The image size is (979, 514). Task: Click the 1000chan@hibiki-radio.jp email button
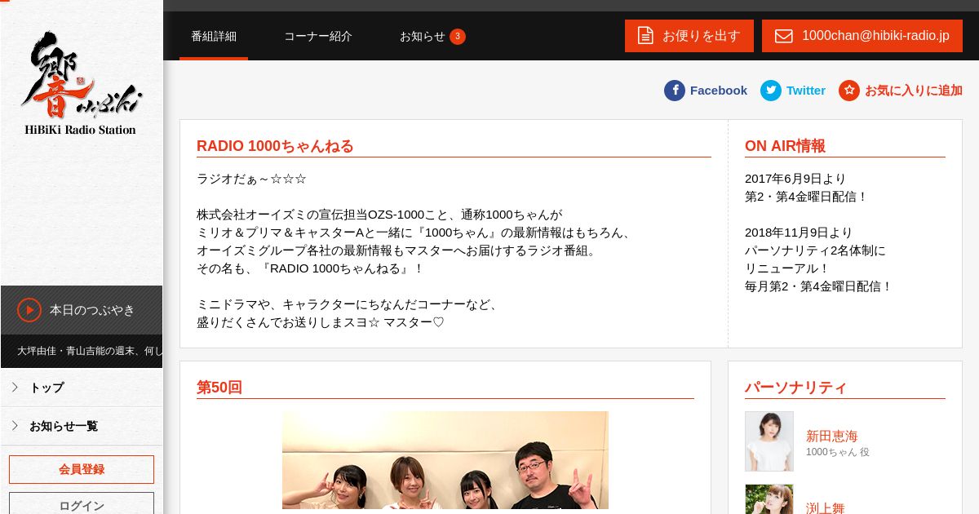[x=862, y=36]
